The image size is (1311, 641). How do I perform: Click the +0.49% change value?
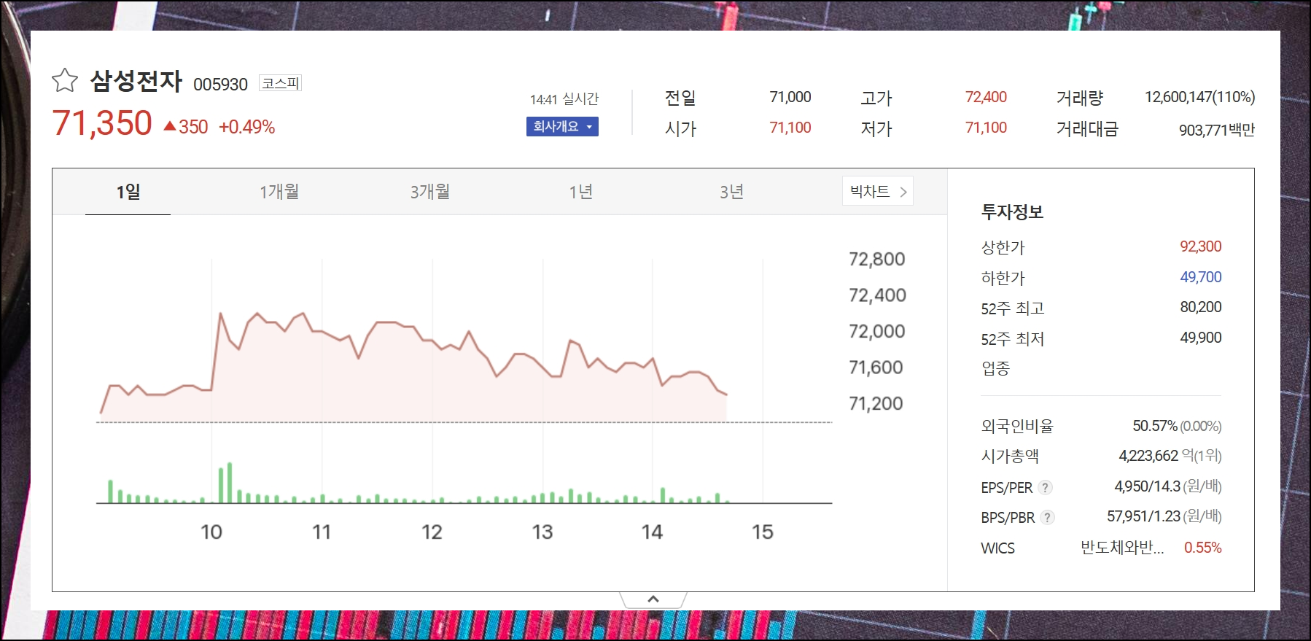[x=246, y=127]
